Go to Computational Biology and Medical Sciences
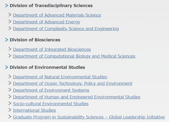Image resolution: width=169 pixels, height=122 pixels. (74, 56)
